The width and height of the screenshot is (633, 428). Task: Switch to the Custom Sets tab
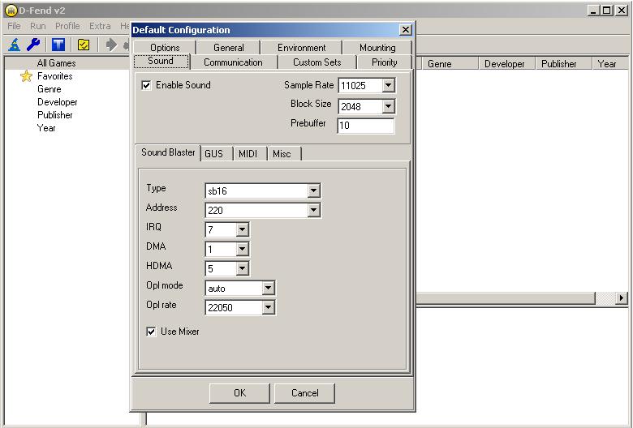click(316, 62)
